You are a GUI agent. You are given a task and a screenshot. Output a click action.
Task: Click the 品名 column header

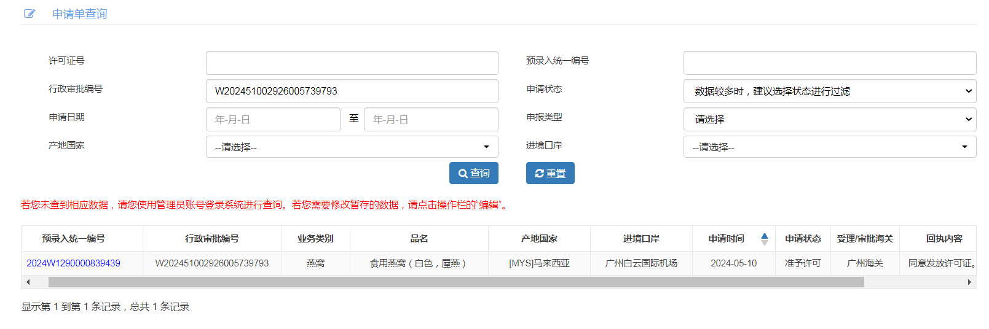point(419,239)
